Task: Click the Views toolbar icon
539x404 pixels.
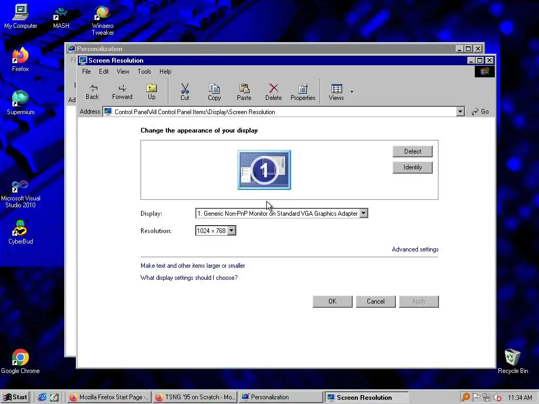Action: pyautogui.click(x=336, y=92)
